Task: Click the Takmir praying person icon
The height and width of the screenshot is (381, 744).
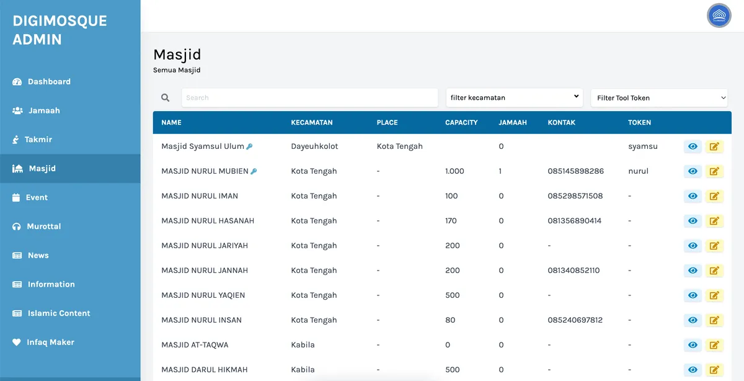Action: point(15,140)
